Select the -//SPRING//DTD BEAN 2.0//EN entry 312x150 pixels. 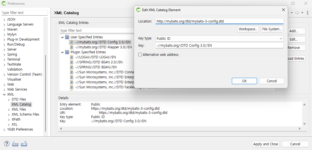(99, 62)
